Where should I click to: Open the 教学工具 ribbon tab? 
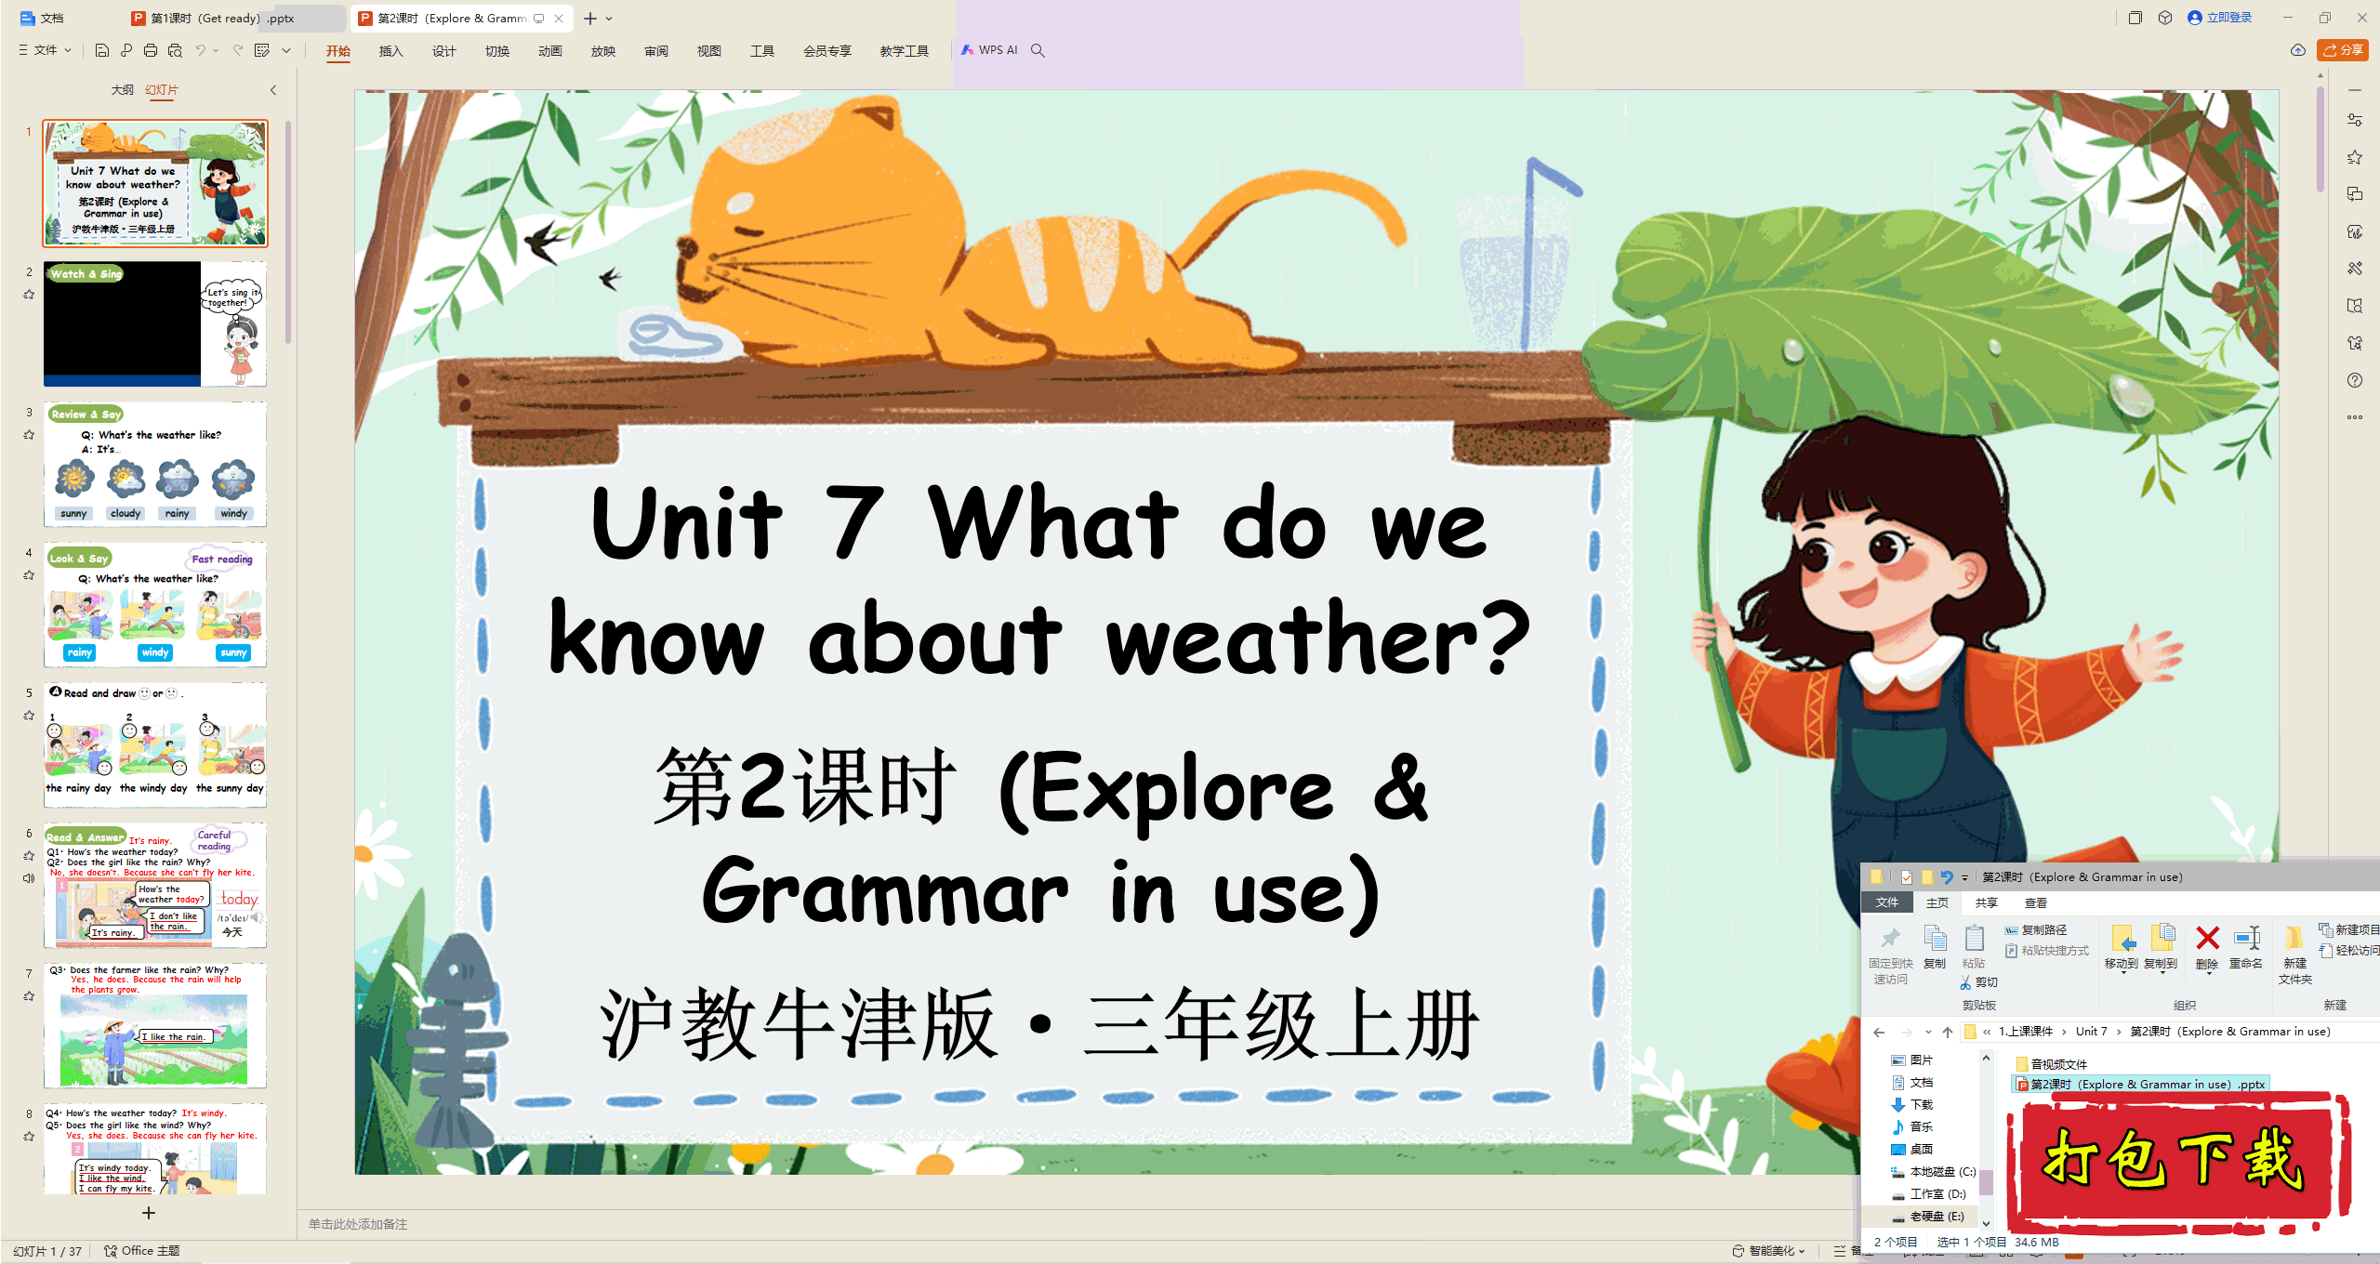904,51
